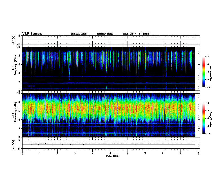Click the 7 minute tick on time axis
Image resolution: width=223 pixels, height=172 pixels.
coord(145,153)
